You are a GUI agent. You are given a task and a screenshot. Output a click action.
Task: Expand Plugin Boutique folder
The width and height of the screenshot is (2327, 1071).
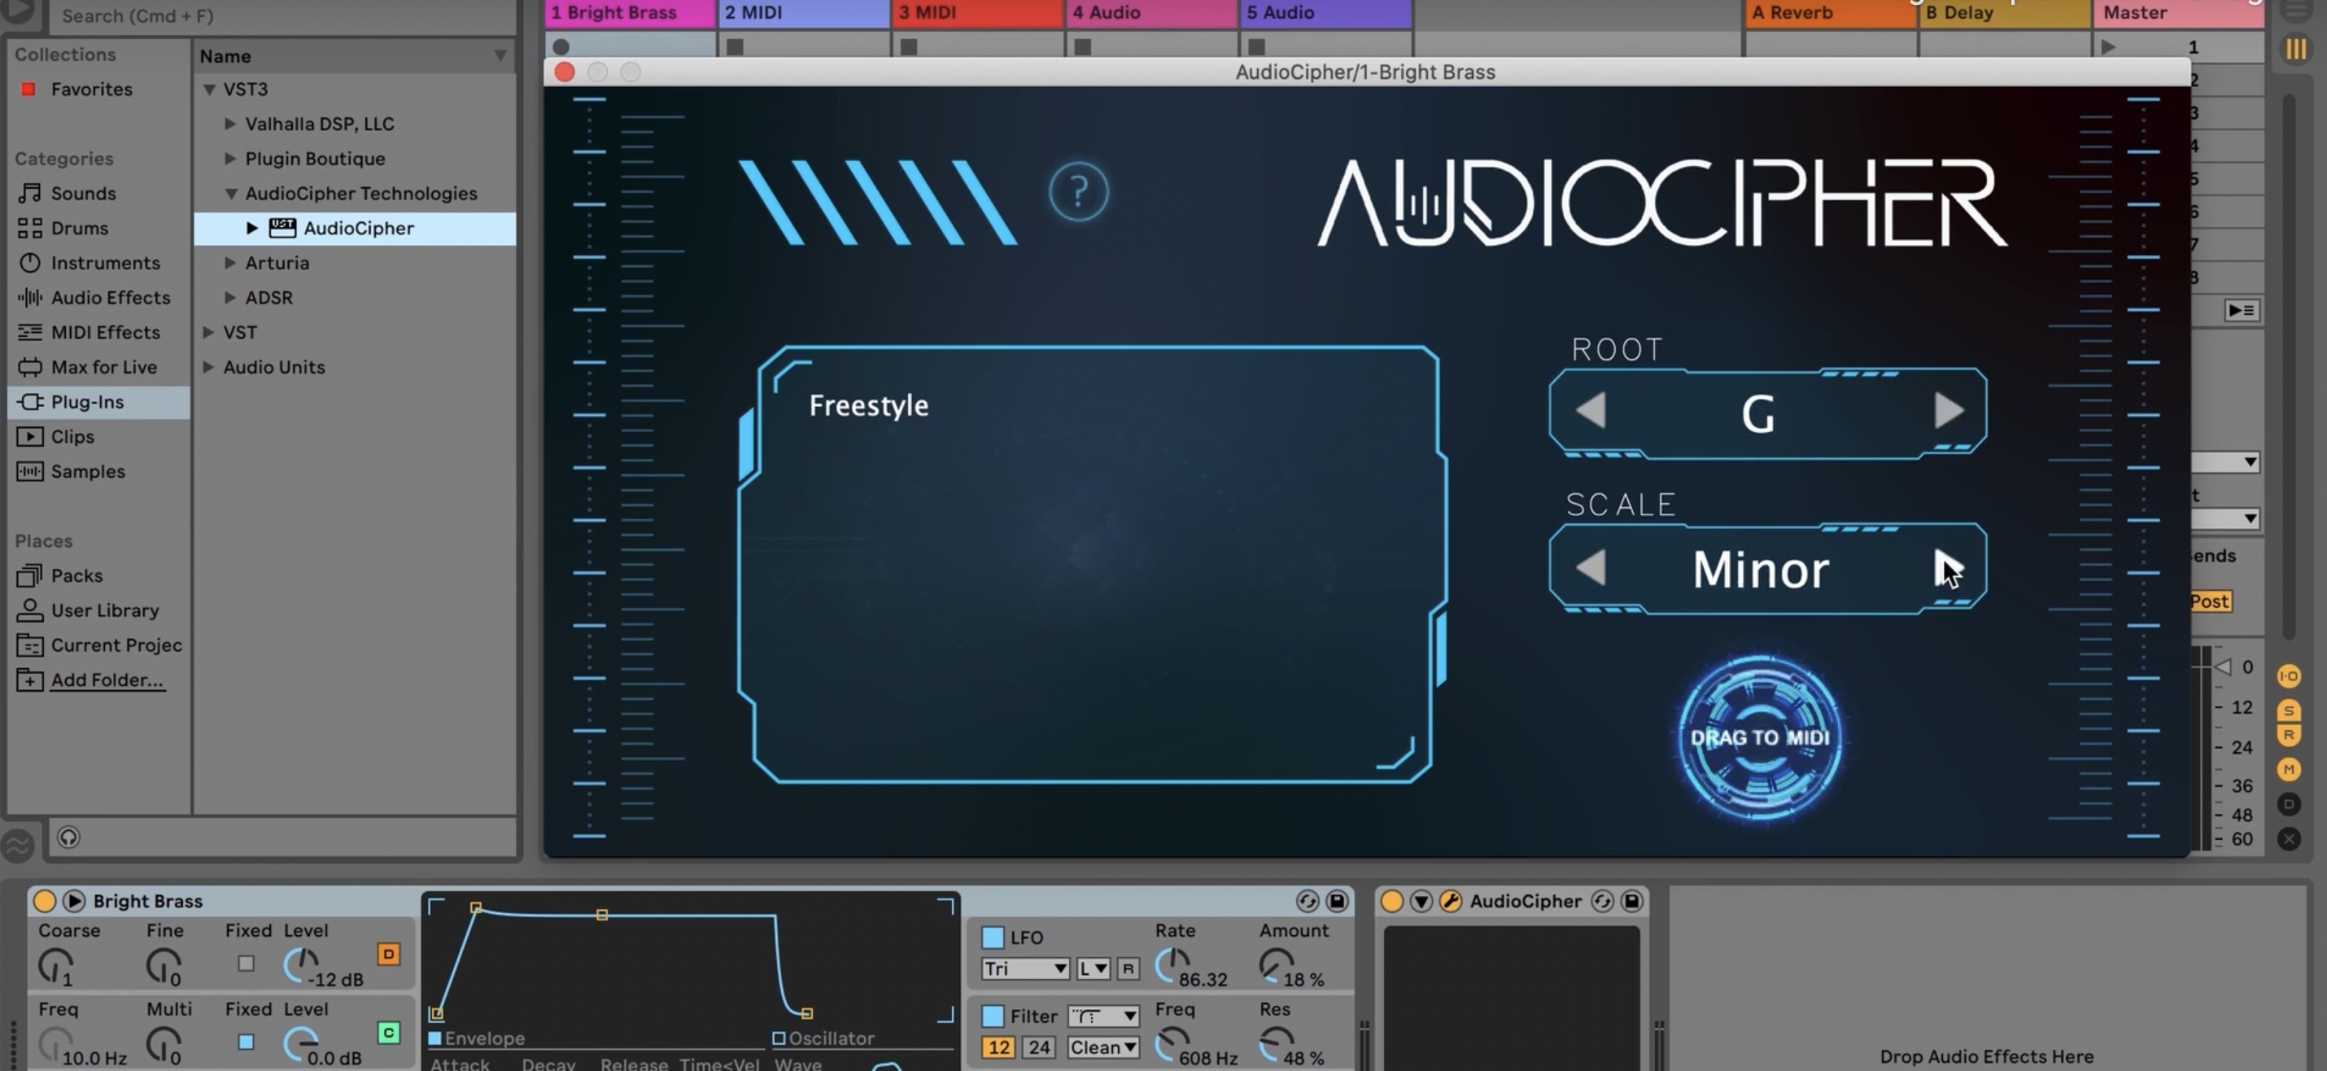pyautogui.click(x=230, y=159)
